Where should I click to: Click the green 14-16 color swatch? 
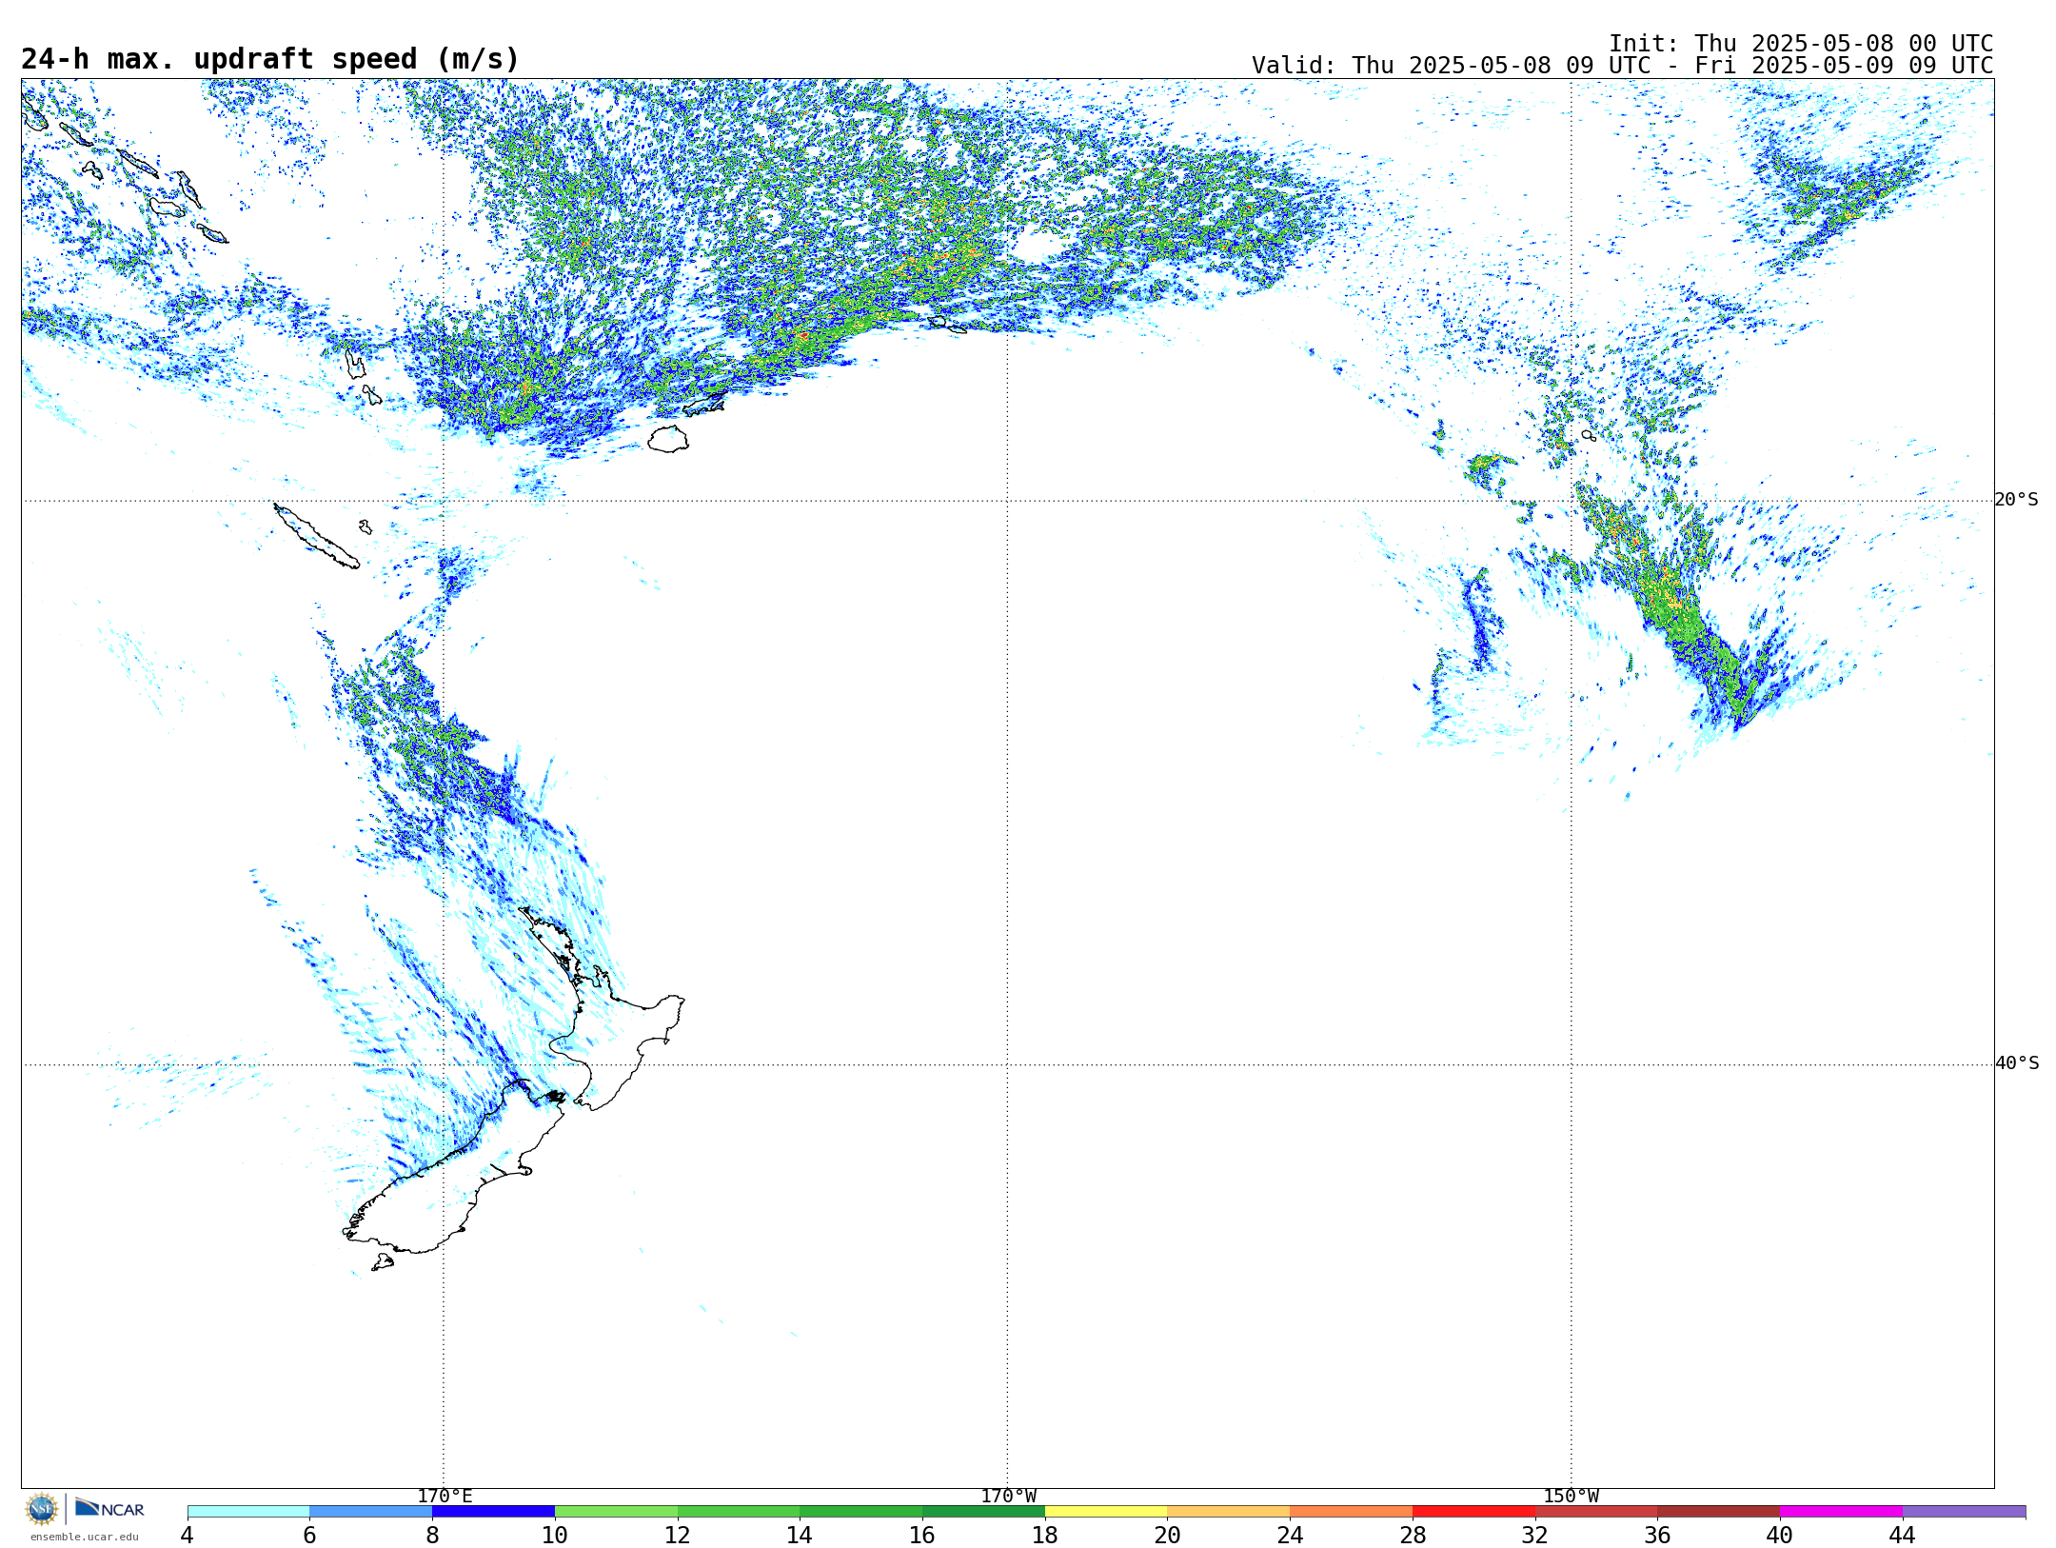[x=861, y=1512]
